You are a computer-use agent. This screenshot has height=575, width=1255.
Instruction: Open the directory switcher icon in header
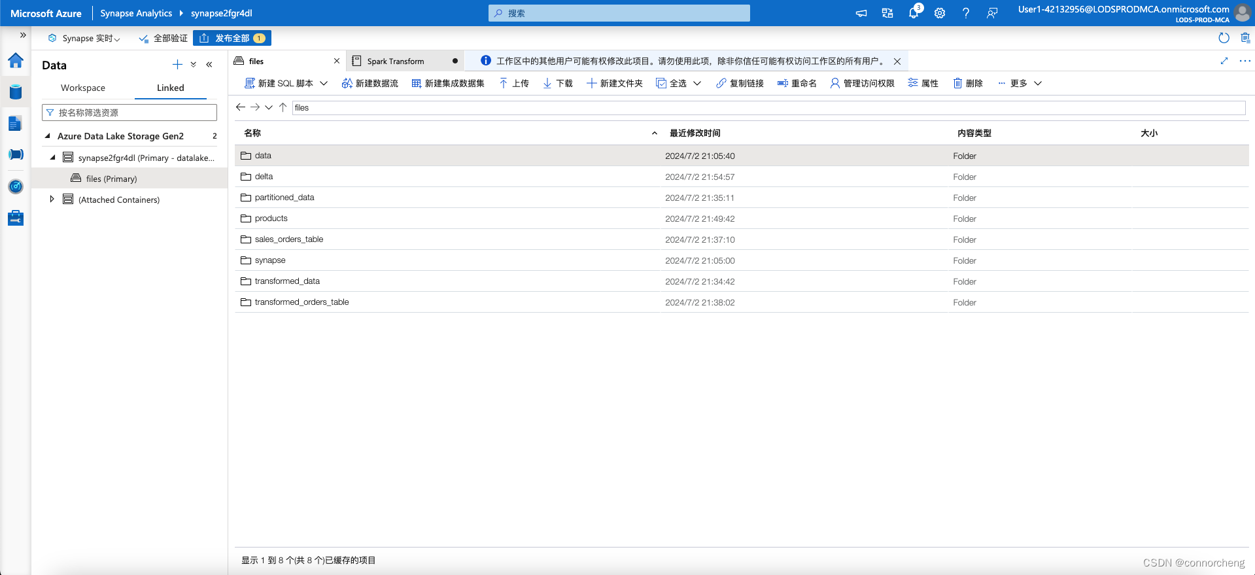pyautogui.click(x=887, y=13)
